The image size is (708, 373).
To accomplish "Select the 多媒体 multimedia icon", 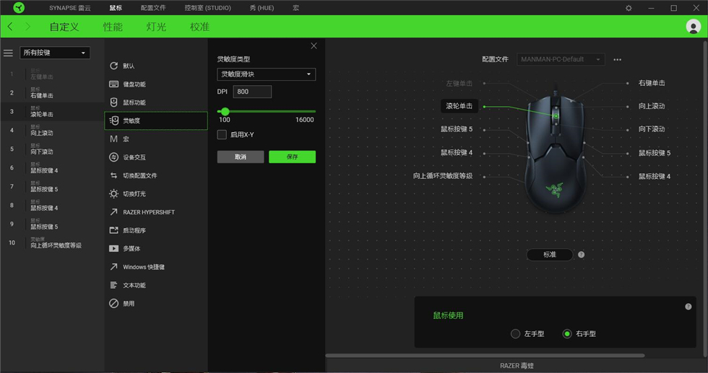I will [114, 248].
